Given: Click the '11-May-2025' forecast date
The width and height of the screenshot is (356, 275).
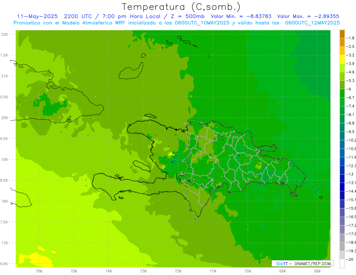Looking at the screenshot, I should pos(37,16).
